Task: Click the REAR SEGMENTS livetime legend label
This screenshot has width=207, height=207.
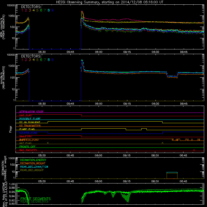Action: coord(34,202)
